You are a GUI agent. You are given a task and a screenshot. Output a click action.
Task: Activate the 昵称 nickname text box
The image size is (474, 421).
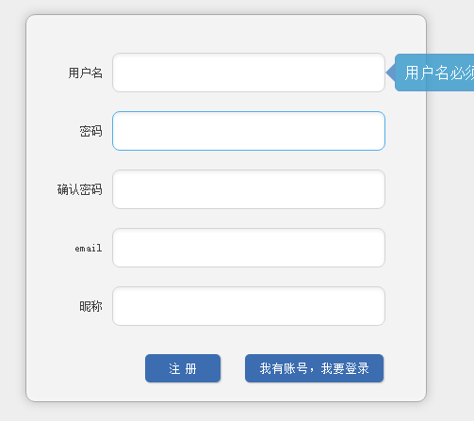249,306
